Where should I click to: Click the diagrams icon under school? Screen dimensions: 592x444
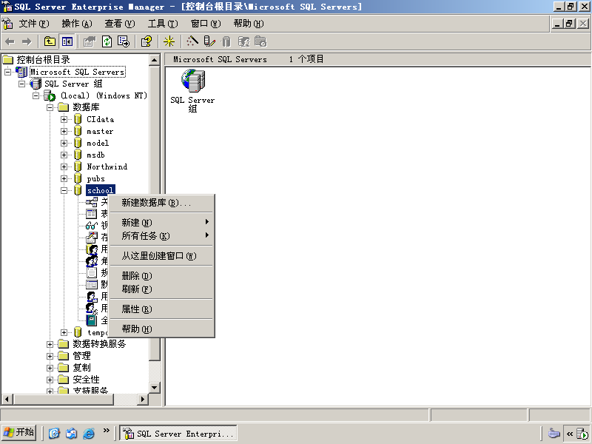(91, 202)
